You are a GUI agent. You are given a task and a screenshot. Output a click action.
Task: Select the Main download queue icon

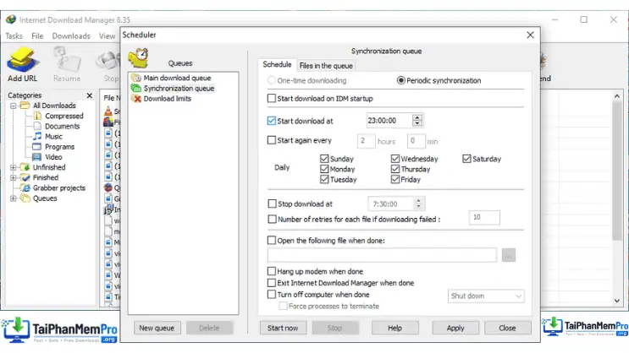pos(136,78)
